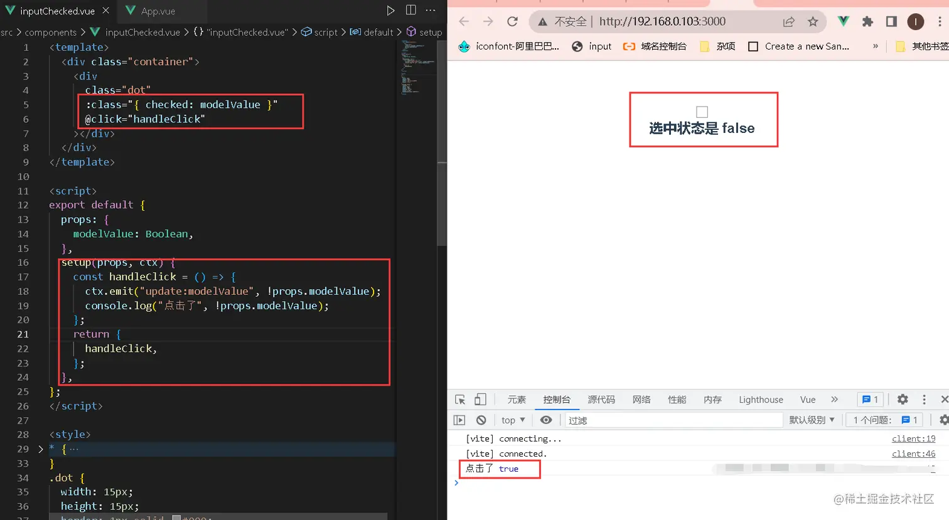949x520 pixels.
Task: Open the 'input' bookmark
Action: [x=592, y=46]
